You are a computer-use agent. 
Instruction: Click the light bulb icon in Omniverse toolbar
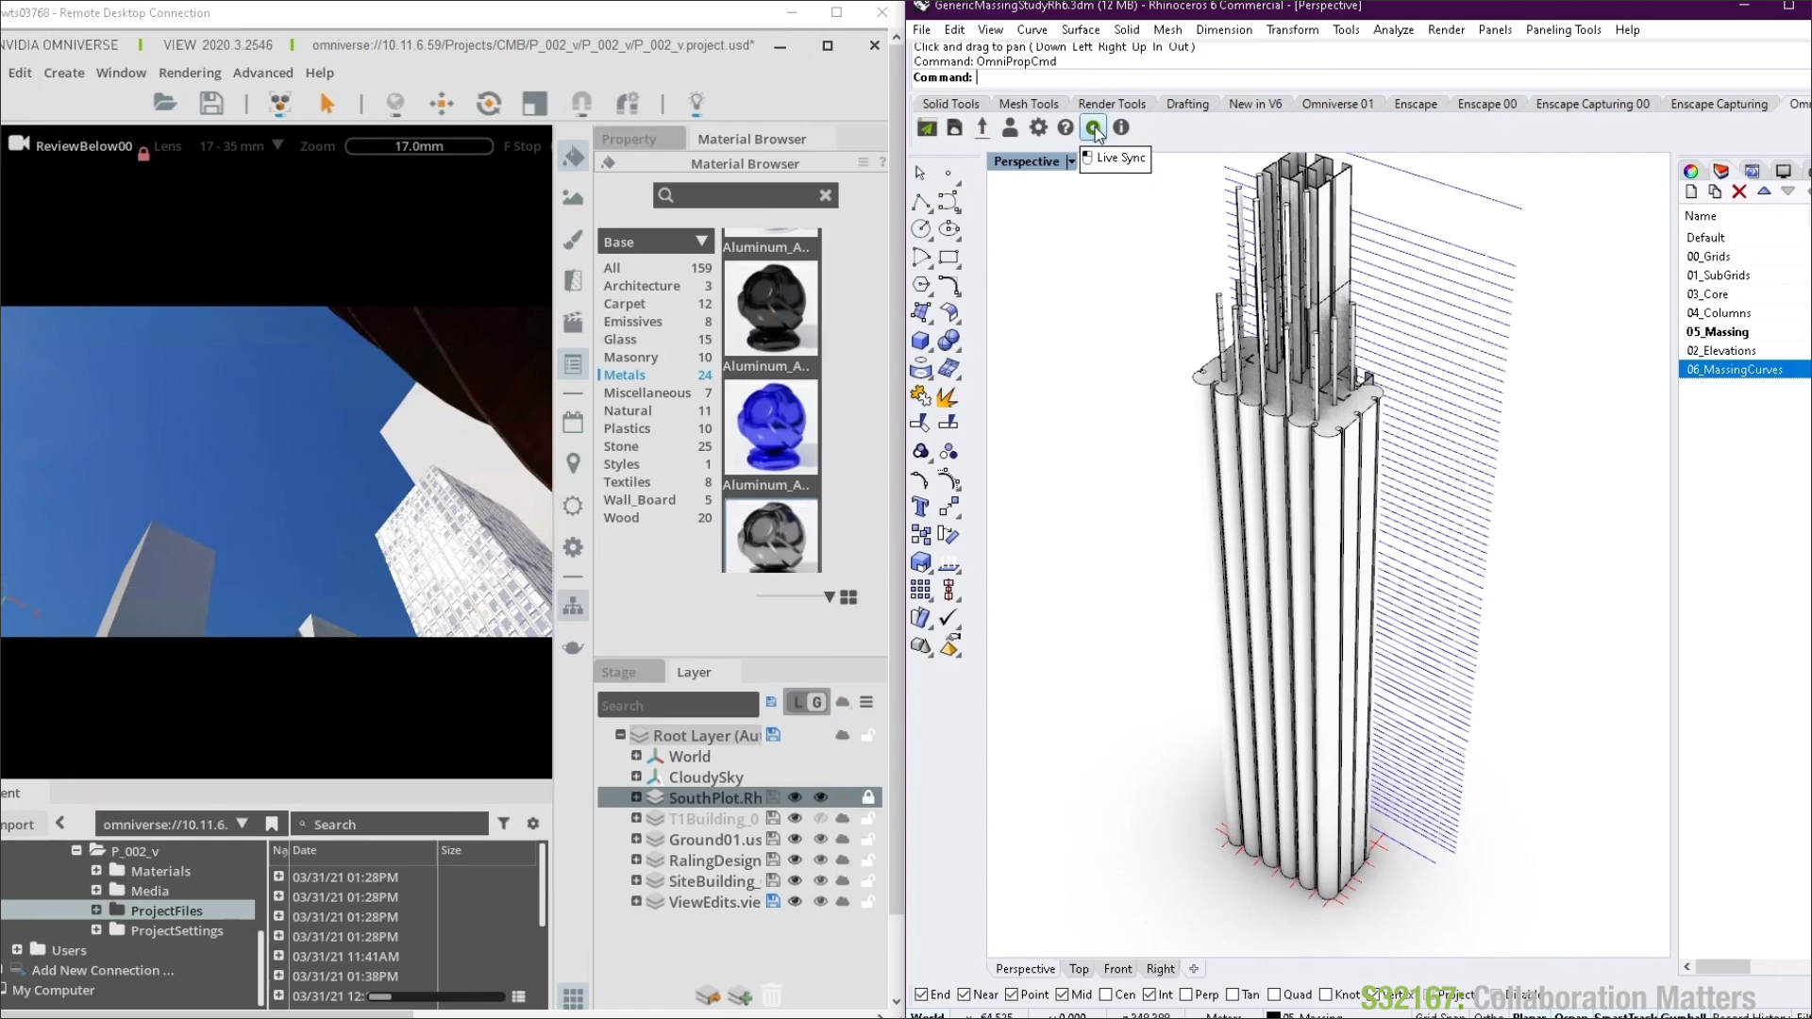point(696,103)
